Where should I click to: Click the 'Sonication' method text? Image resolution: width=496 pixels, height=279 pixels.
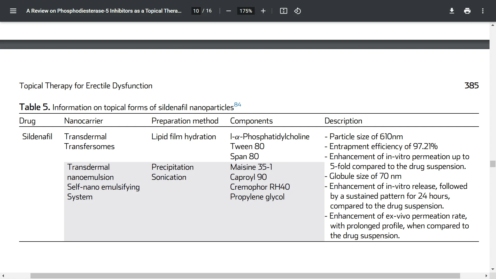pyautogui.click(x=169, y=177)
